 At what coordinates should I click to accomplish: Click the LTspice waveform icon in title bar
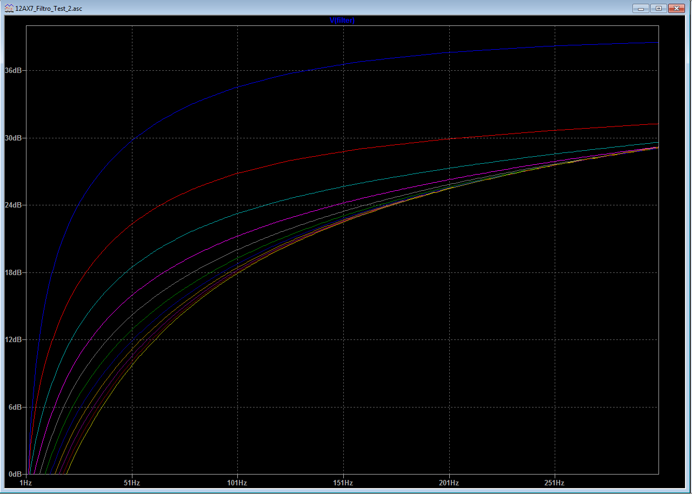tap(9, 9)
